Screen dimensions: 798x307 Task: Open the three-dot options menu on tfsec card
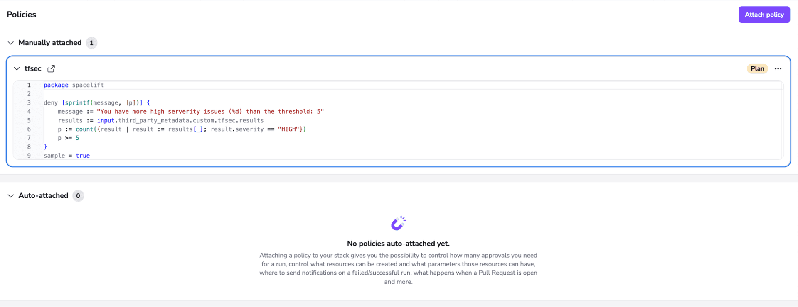[x=778, y=68]
